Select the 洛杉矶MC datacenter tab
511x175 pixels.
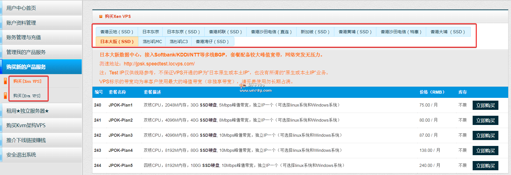pyautogui.click(x=152, y=42)
